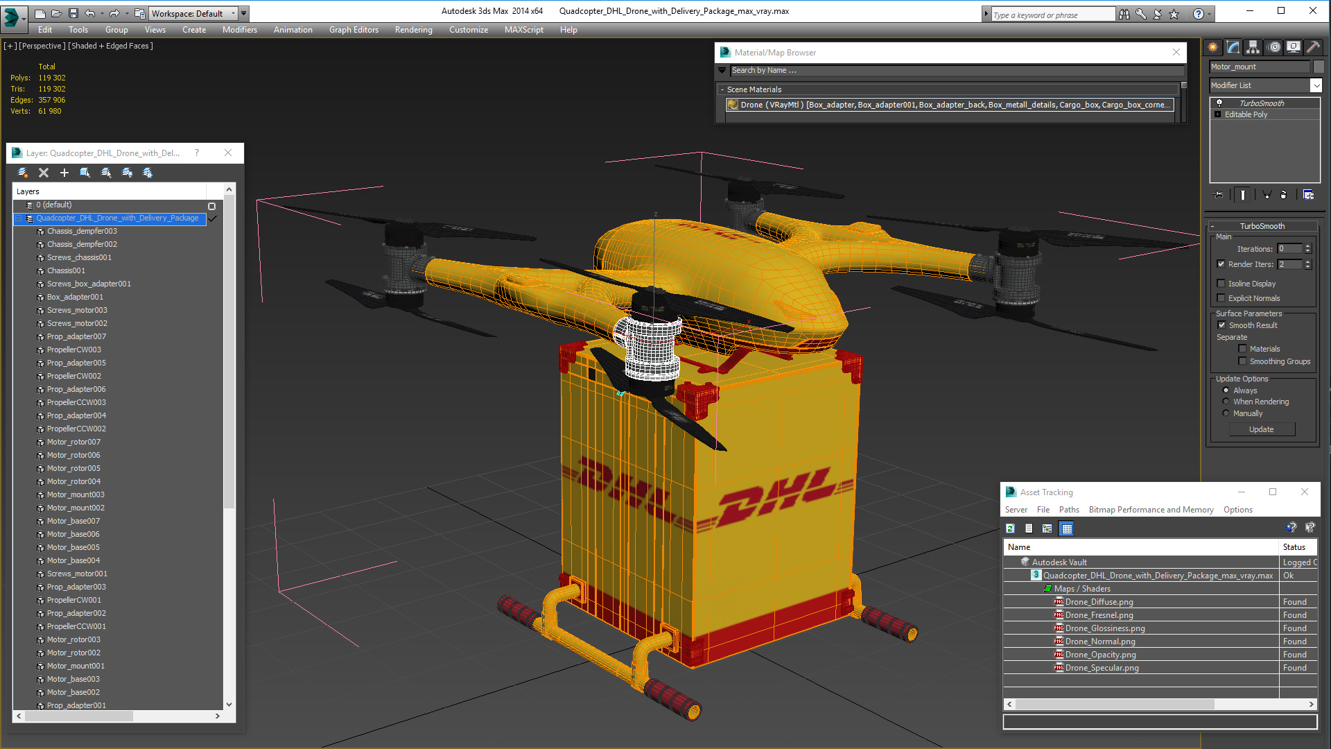Open the Hierarchy panel tab icon
1331x749 pixels.
click(x=1253, y=47)
